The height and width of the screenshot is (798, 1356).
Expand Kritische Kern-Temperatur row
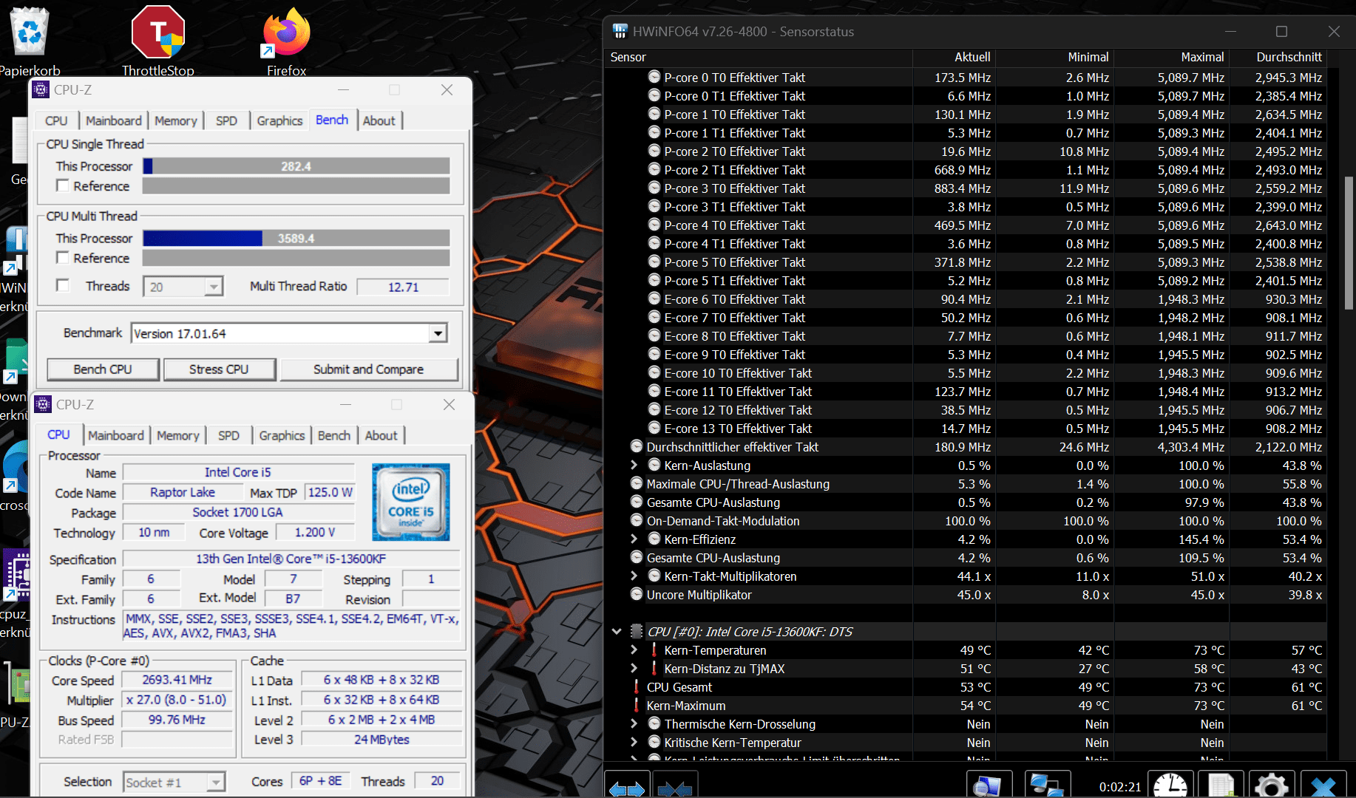634,742
